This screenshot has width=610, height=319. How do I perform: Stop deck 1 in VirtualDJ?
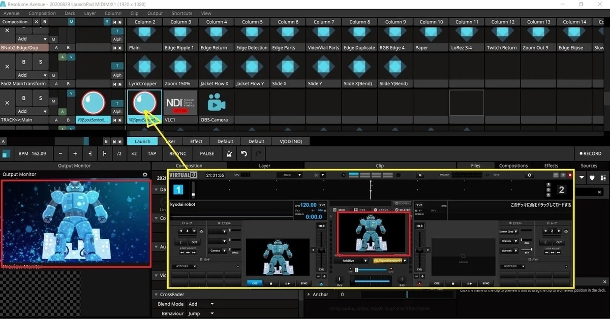(x=271, y=283)
